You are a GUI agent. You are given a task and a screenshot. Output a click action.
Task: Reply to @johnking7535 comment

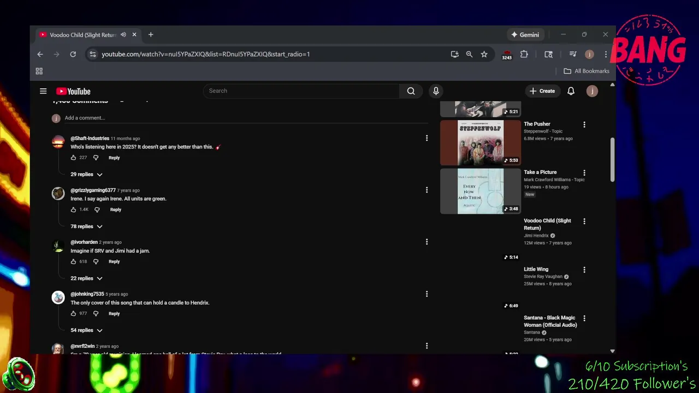coord(114,313)
